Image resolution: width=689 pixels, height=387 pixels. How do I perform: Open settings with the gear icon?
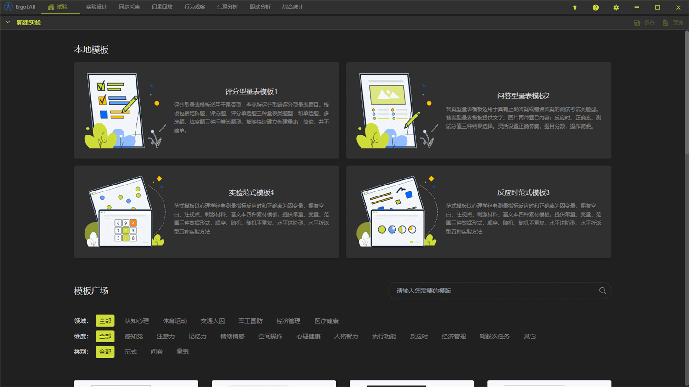[x=616, y=7]
